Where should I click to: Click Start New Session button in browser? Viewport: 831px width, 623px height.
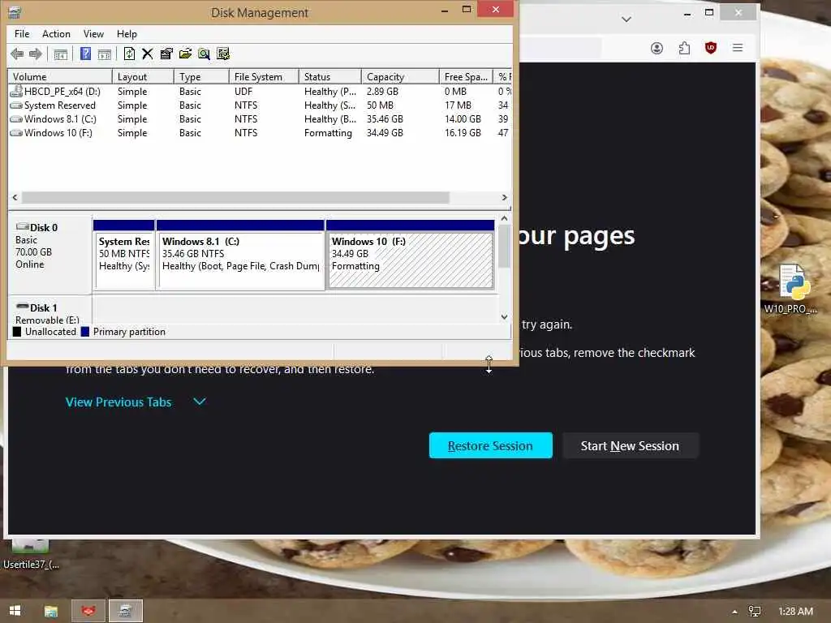point(630,445)
